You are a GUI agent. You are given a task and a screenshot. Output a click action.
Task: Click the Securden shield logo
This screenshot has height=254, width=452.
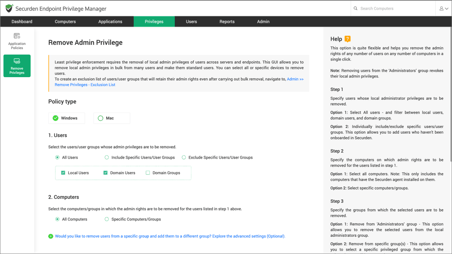pyautogui.click(x=9, y=8)
